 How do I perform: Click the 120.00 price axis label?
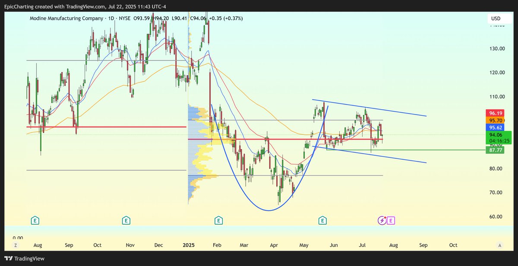pos(496,72)
